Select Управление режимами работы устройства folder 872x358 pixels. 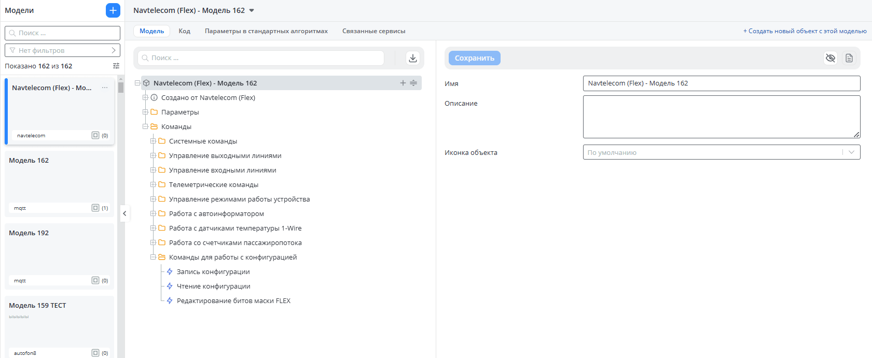[x=239, y=199]
